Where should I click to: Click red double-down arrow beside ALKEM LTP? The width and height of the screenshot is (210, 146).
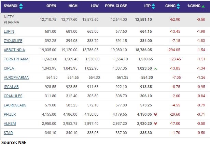156,124
